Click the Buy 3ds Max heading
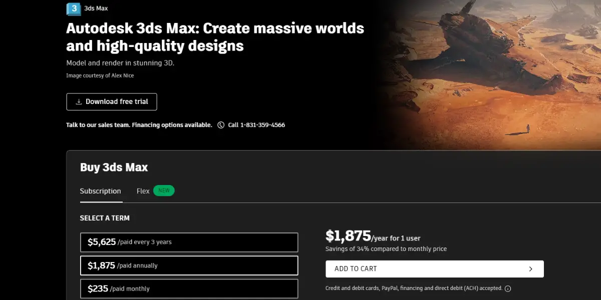This screenshot has width=601, height=300. tap(114, 167)
